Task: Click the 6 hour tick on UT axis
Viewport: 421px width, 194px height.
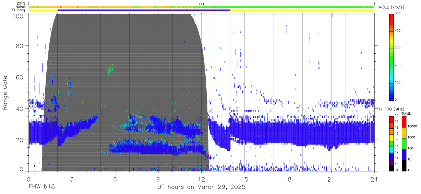Action: click(x=115, y=179)
